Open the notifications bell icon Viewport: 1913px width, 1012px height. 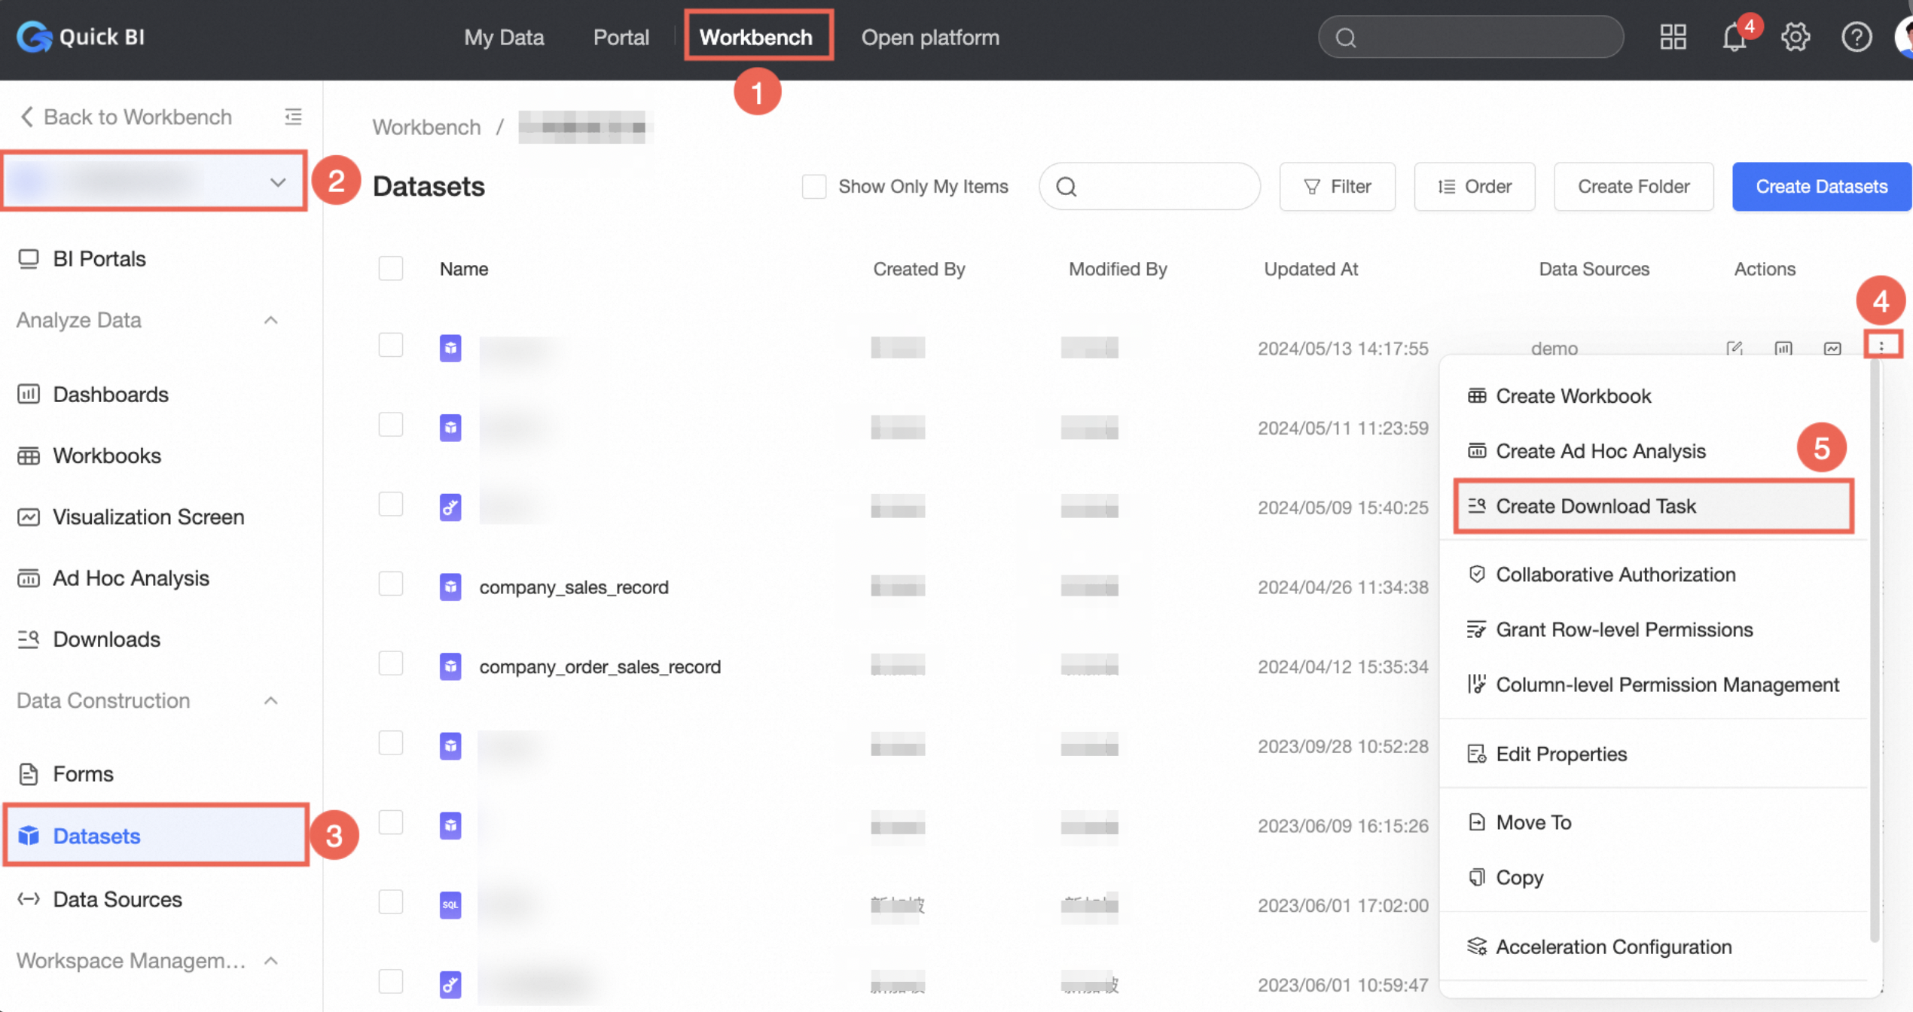(x=1734, y=37)
